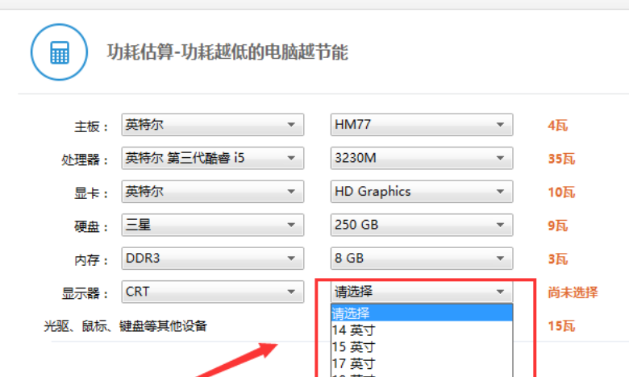This screenshot has height=377, width=629.
Task: Open the 显卡 brand dropdown showing 英特尔
Action: pyautogui.click(x=212, y=192)
